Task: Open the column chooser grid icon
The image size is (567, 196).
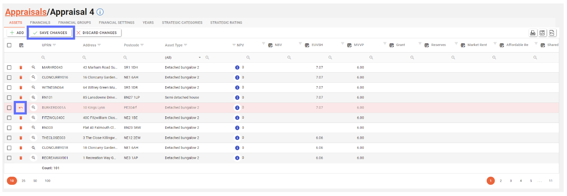Action: tap(21, 45)
